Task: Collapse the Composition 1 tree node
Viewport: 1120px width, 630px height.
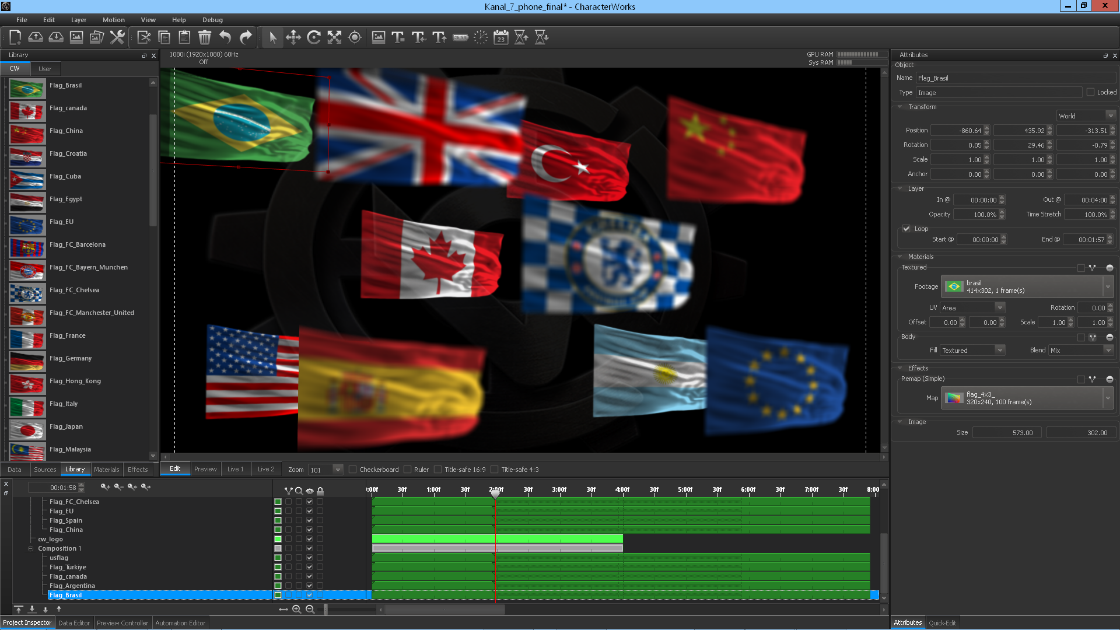Action: pyautogui.click(x=30, y=548)
